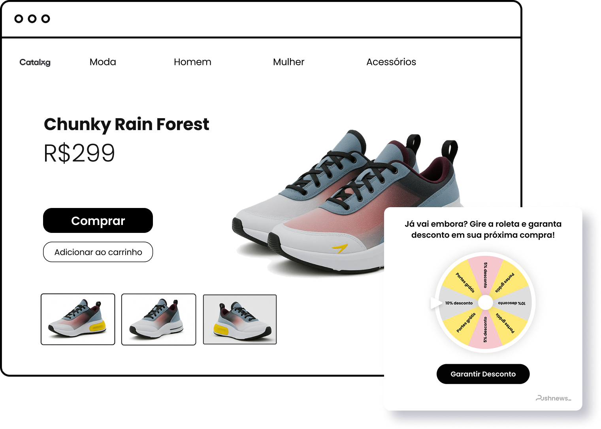This screenshot has width=601, height=429.
Task: Select first sneaker thumbnail with yellow heel
Action: (x=78, y=319)
